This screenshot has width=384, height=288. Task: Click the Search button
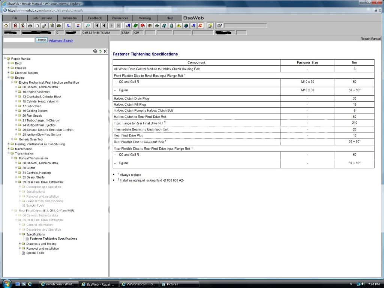(x=42, y=40)
